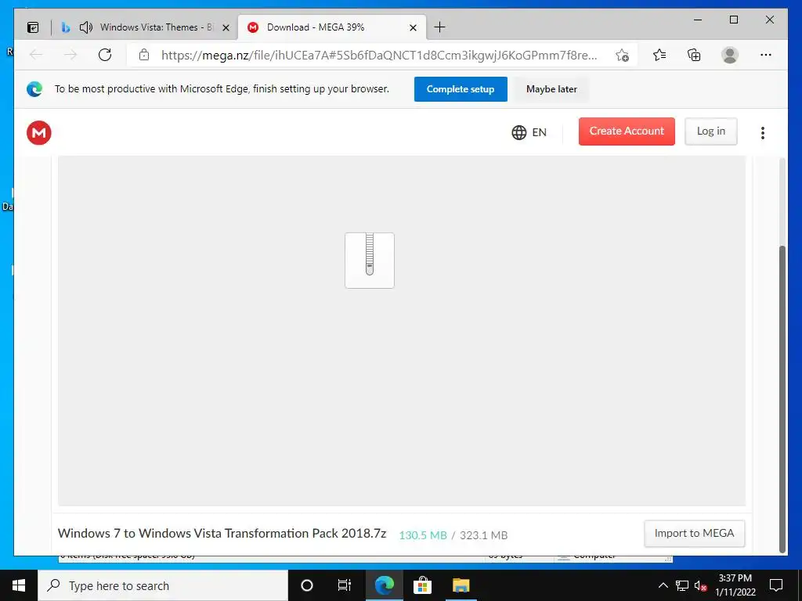The height and width of the screenshot is (601, 802).
Task: Click the browser back arrow
Action: [x=36, y=55]
